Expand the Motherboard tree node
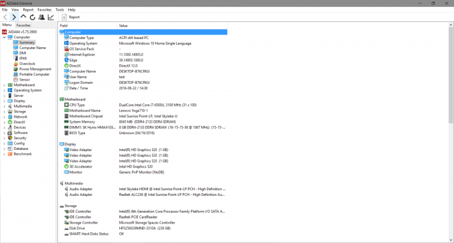The height and width of the screenshot is (243, 454). 4,85
